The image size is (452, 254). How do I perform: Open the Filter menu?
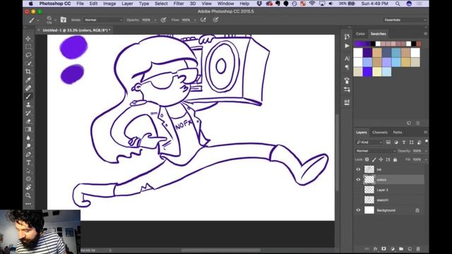tap(179, 4)
